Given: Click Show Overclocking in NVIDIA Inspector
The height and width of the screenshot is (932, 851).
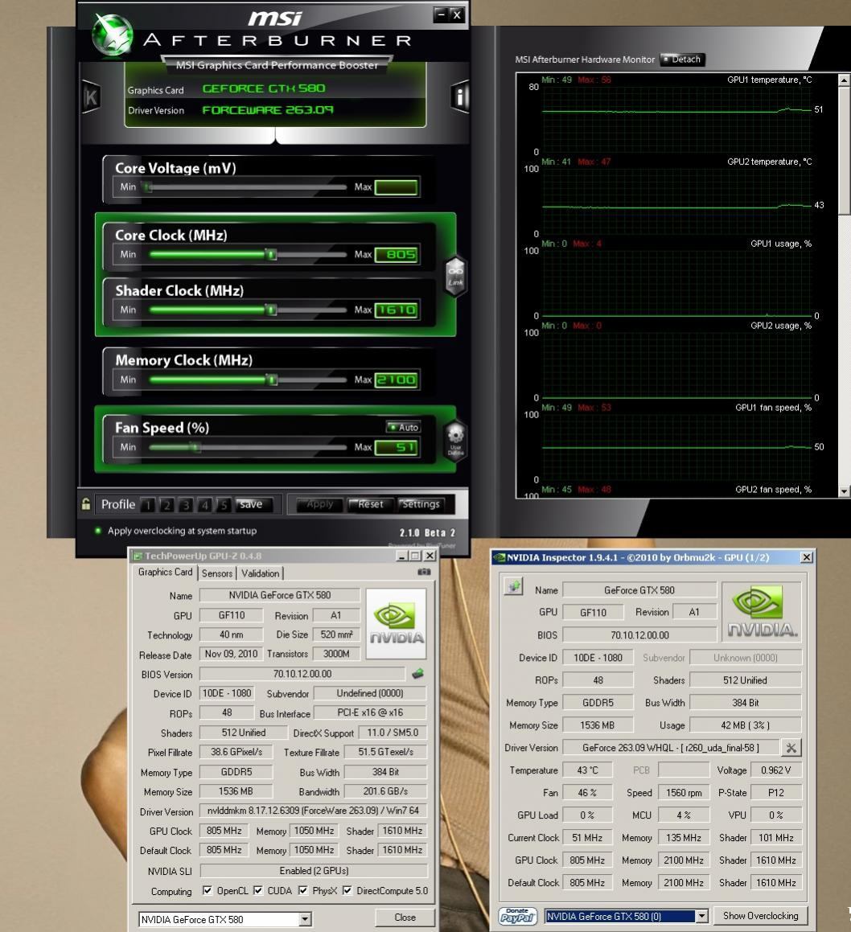Looking at the screenshot, I should (x=760, y=916).
